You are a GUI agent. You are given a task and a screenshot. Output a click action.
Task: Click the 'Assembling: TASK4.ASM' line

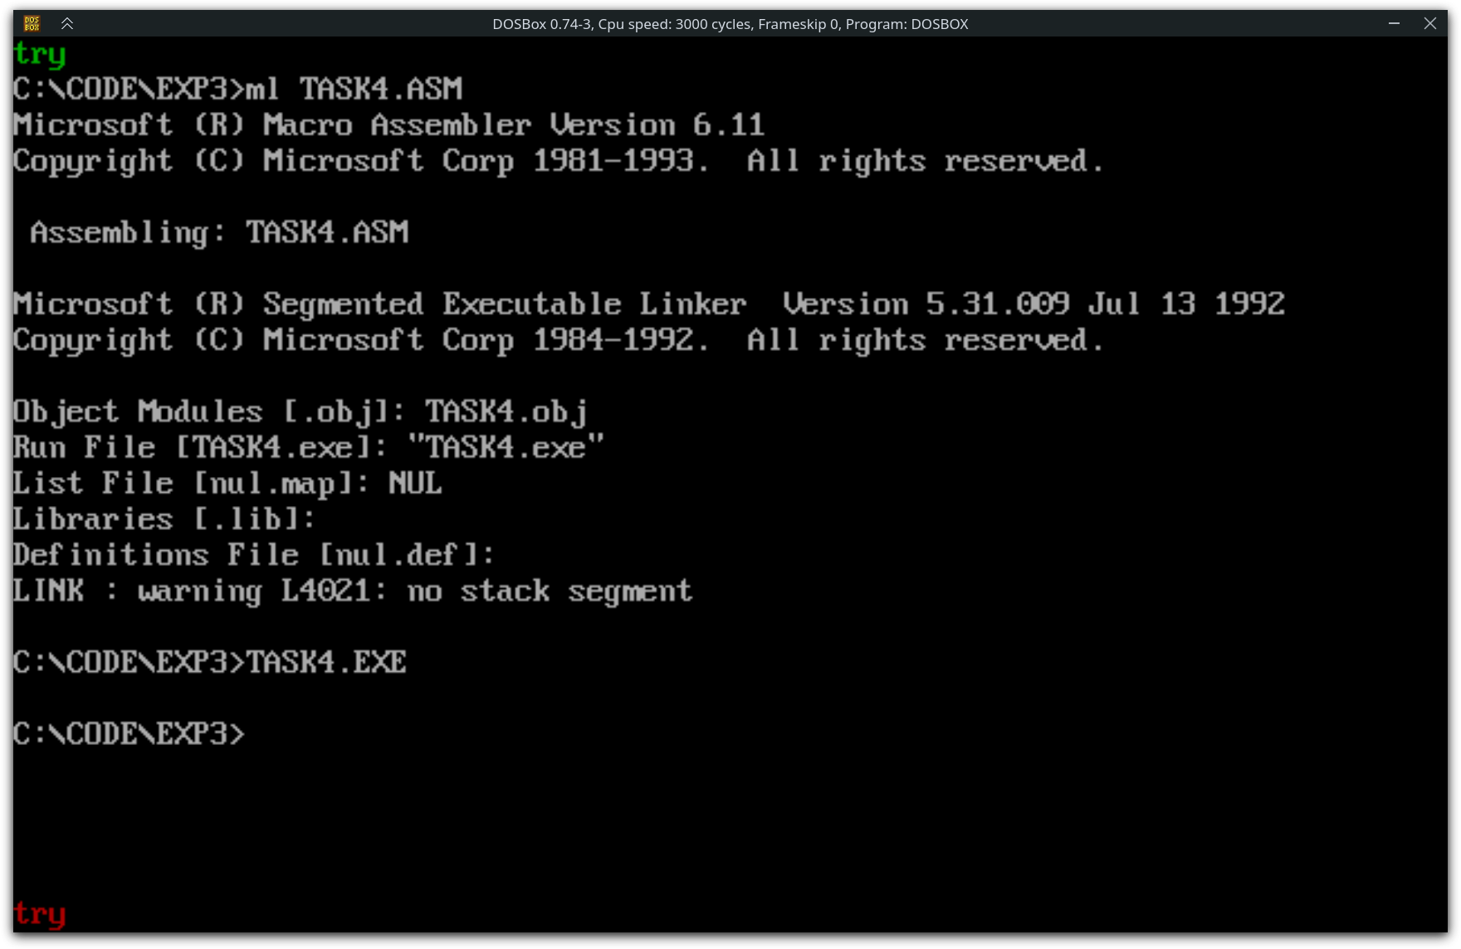tap(219, 232)
